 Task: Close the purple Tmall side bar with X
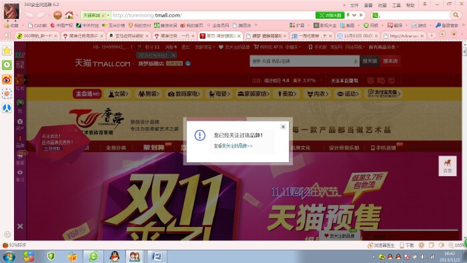point(20,226)
